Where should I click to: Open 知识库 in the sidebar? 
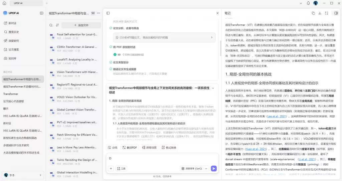click(12, 58)
